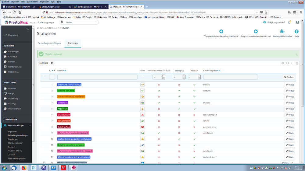Open the Factuur filter dropdown
The height and width of the screenshot is (171, 305).
coord(194,77)
